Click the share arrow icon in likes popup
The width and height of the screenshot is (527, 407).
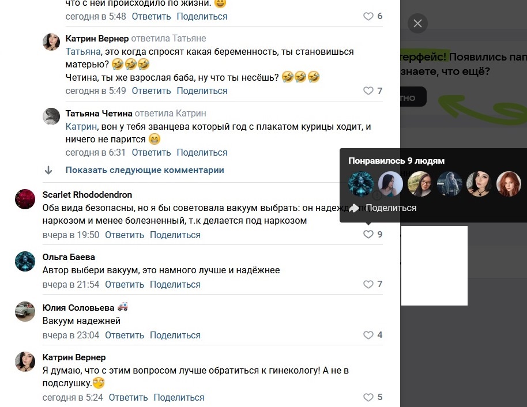click(354, 208)
